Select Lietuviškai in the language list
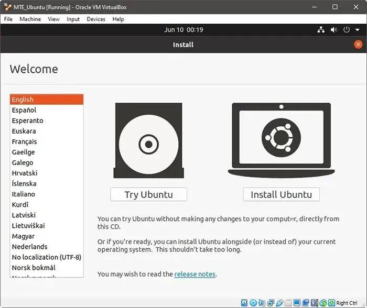Viewport: 367px width, 308px height. [x=47, y=226]
